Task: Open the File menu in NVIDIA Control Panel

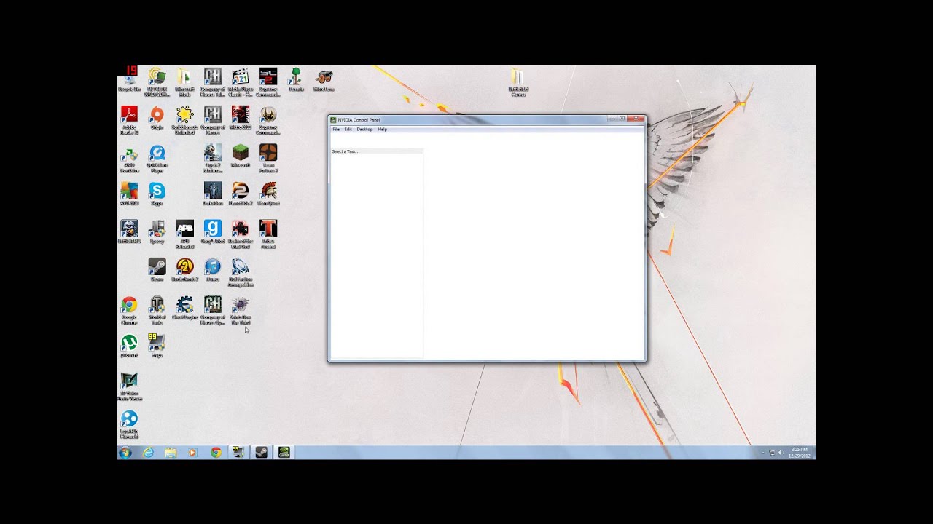Action: click(x=336, y=129)
